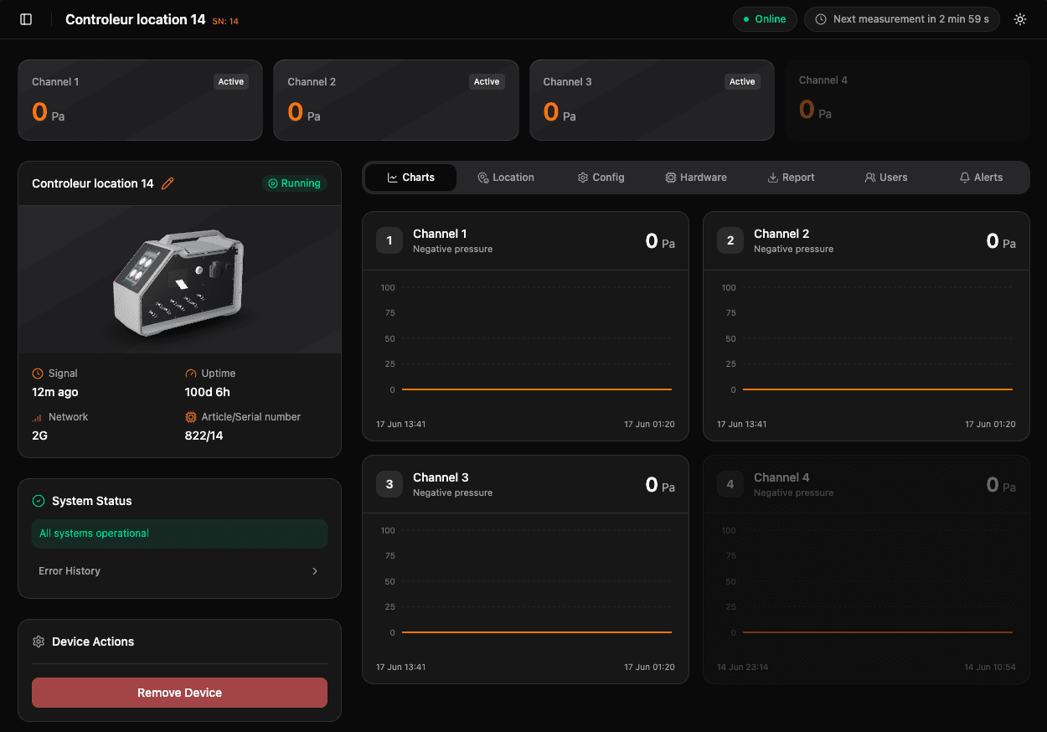Select the Channel 2 summary card
The image size is (1047, 732).
pos(396,100)
